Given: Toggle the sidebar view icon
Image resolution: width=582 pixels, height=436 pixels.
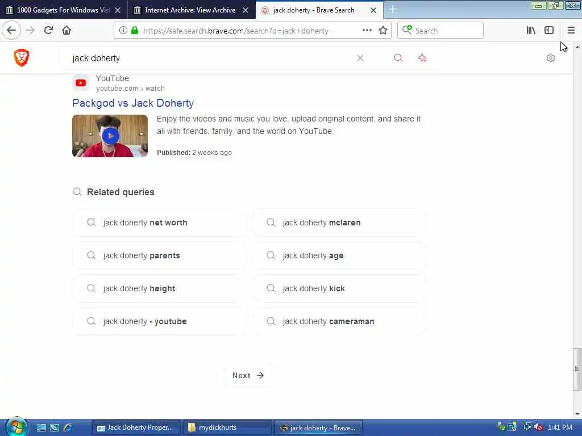Looking at the screenshot, I should coord(549,31).
